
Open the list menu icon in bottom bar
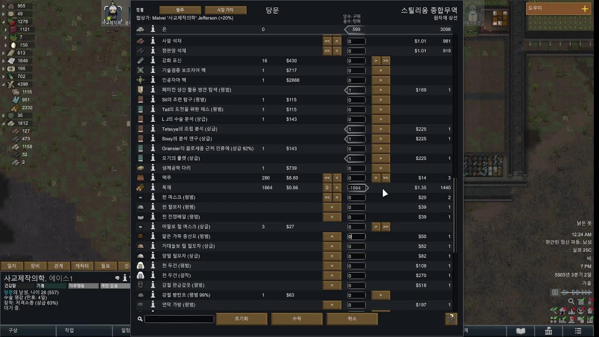578,330
